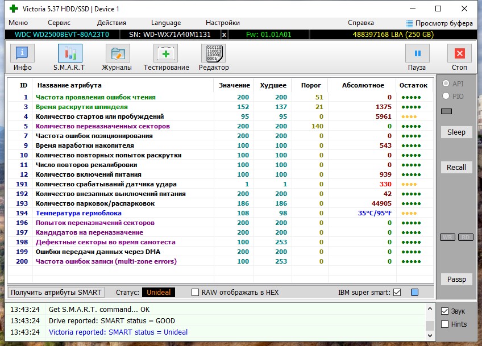Viewport: 482px width, 346px height.
Task: Select the PIO radio button
Action: click(x=446, y=96)
